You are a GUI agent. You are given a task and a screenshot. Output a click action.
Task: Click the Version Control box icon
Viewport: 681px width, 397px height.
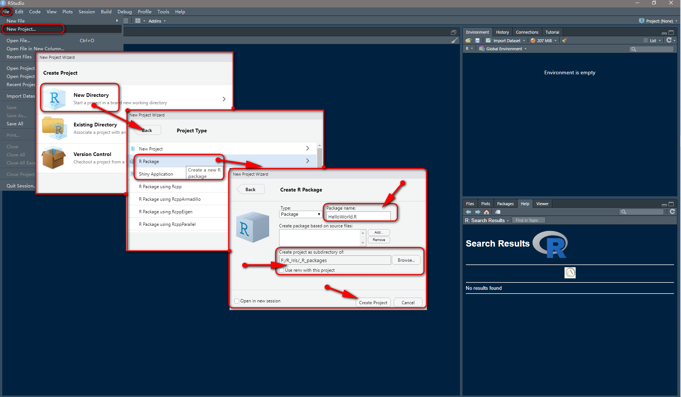[x=54, y=157]
